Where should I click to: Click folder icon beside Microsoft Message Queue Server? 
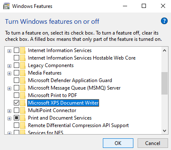coord(23,88)
